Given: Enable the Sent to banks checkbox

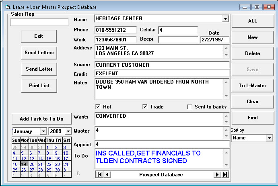Looking at the screenshot, I should pyautogui.click(x=190, y=107).
